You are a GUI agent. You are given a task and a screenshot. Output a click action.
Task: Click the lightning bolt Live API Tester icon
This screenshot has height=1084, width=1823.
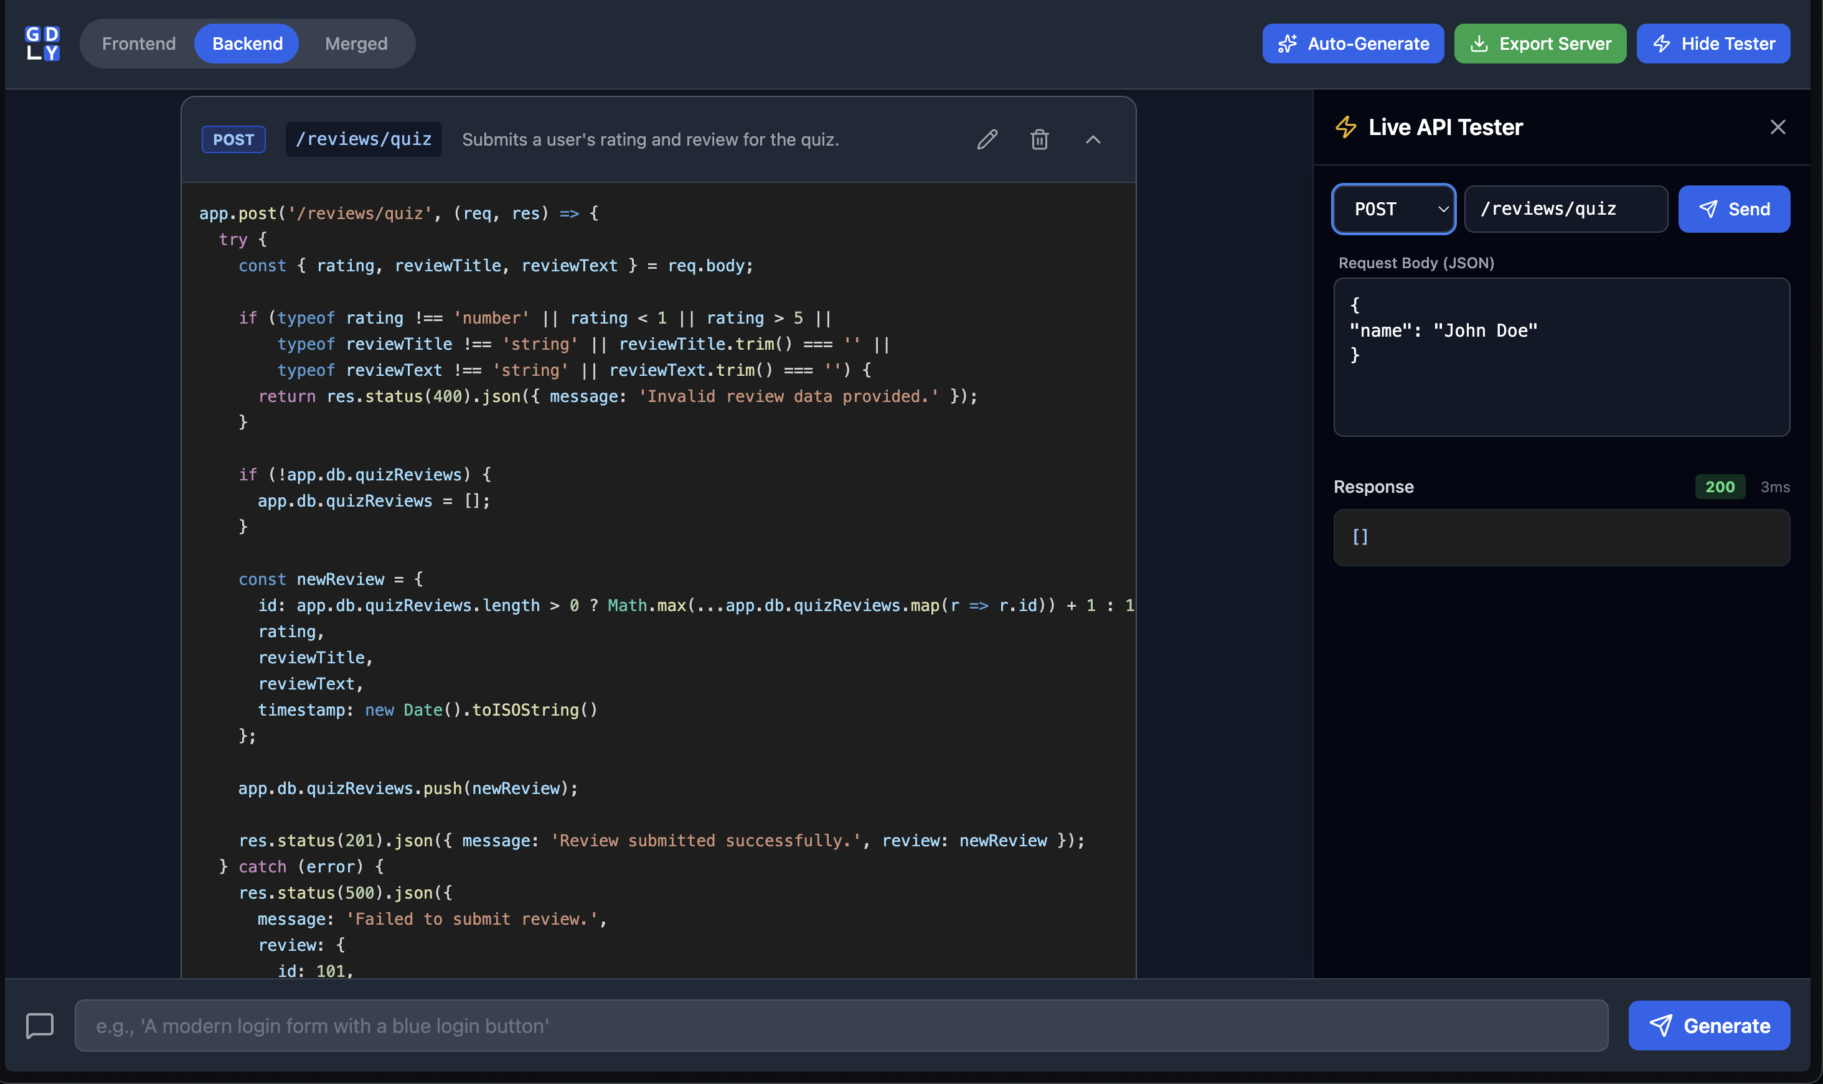point(1346,127)
